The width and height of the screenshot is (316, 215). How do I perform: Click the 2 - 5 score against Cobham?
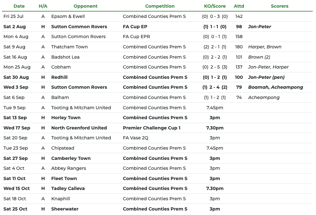tap(215, 67)
